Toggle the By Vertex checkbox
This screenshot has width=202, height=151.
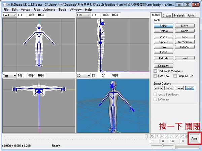[155, 100]
